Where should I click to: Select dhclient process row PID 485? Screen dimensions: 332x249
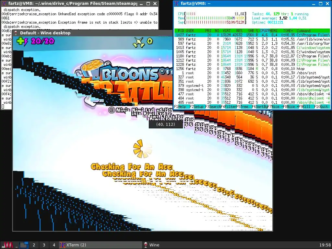(x=252, y=102)
